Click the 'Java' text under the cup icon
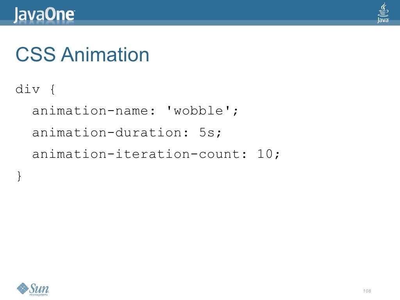The height and width of the screenshot is (300, 400). click(x=383, y=20)
